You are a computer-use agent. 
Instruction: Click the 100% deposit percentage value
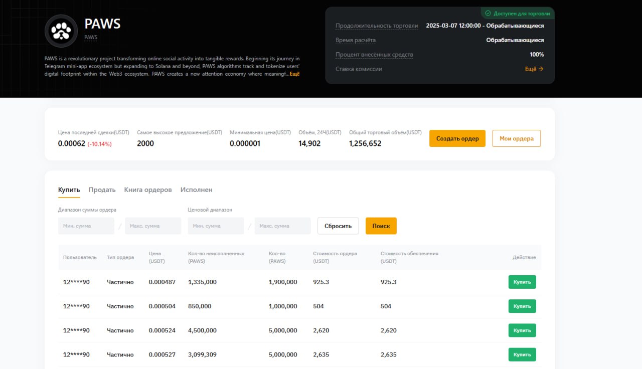(537, 55)
